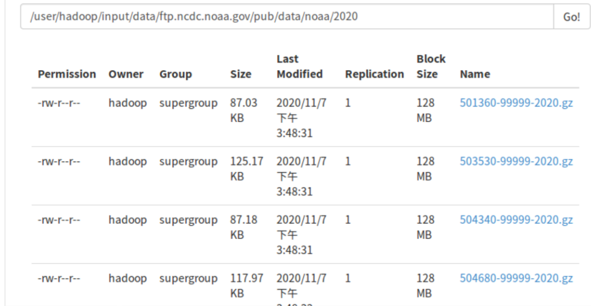Click the permission value in the 501360 file row

[59, 103]
